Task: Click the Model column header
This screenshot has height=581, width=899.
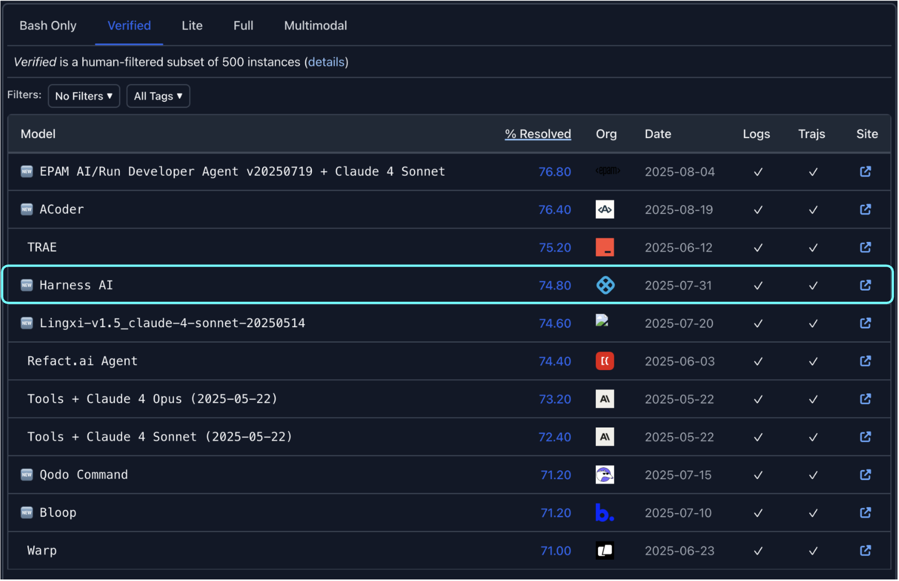Action: click(x=38, y=134)
